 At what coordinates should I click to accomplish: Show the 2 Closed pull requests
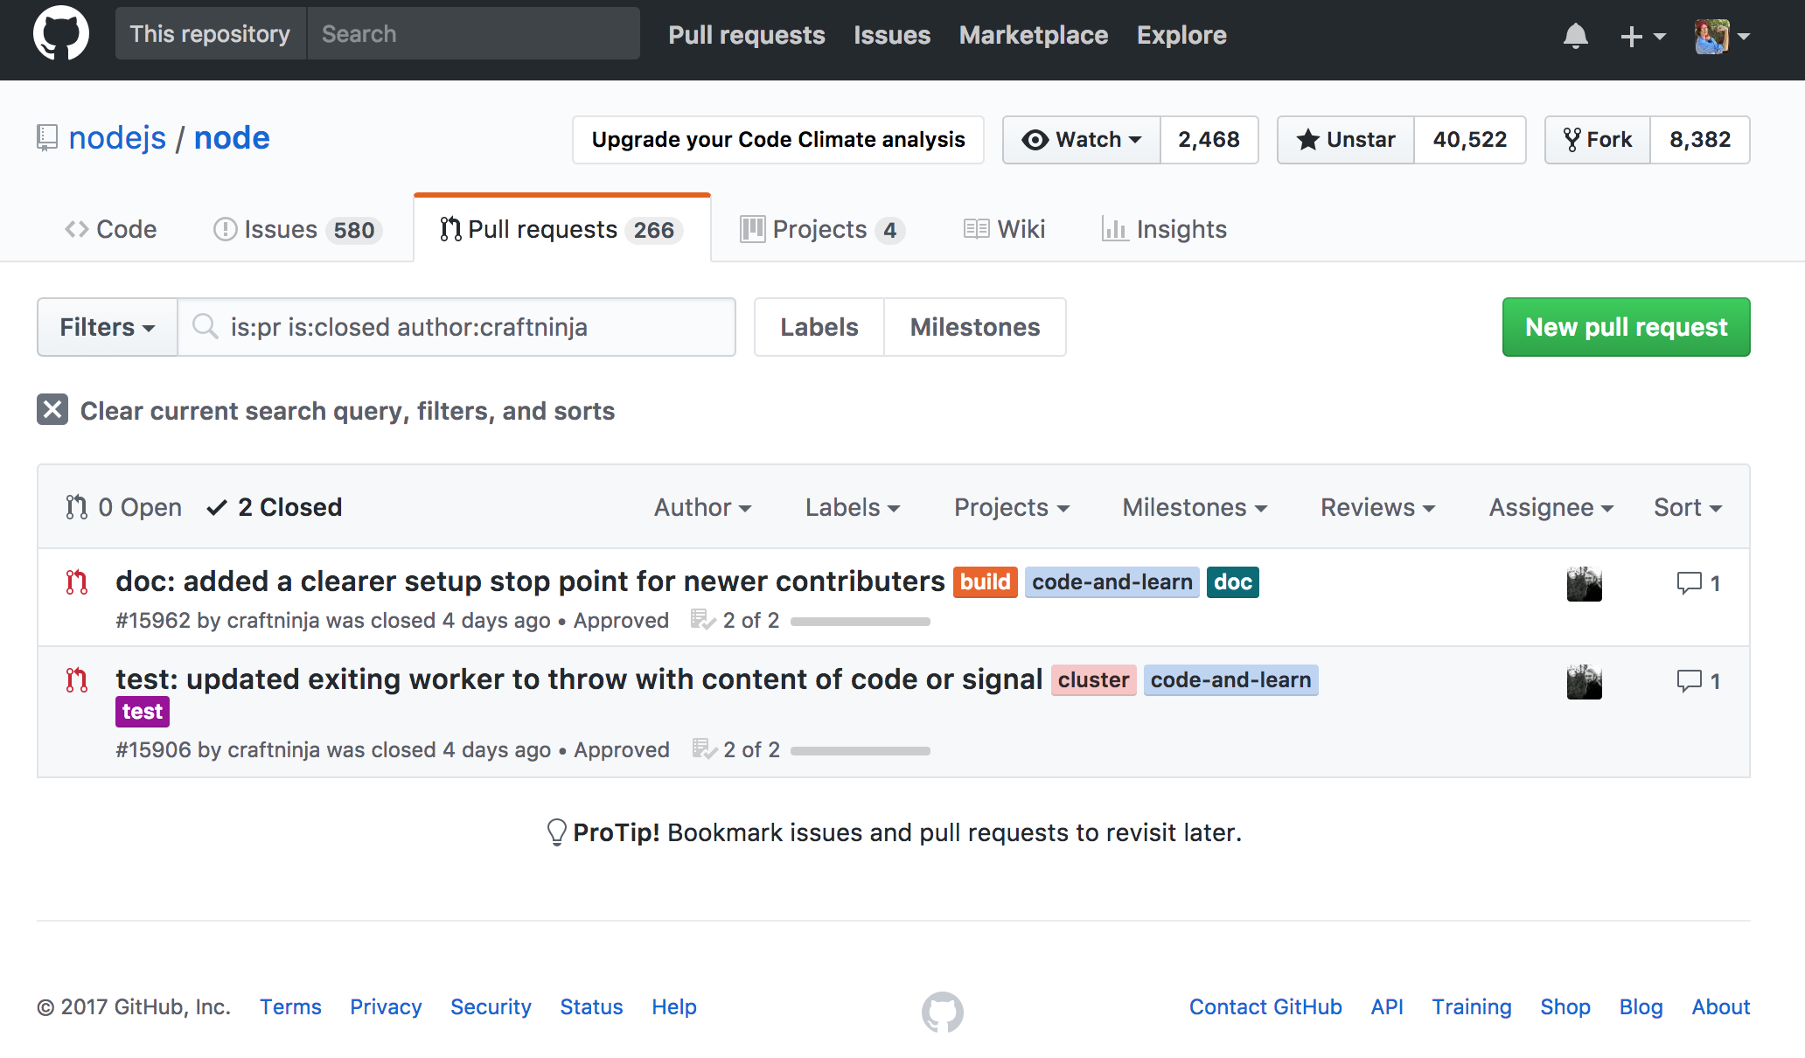[x=275, y=507]
